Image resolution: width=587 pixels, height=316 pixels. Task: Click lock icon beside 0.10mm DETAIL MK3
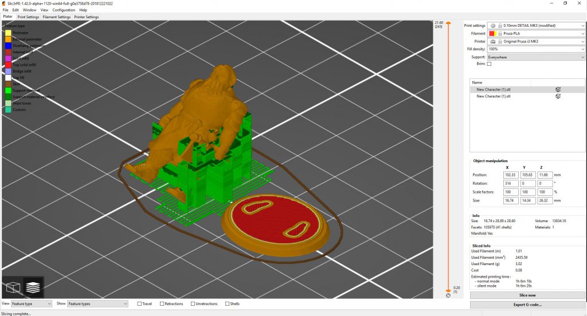click(500, 25)
